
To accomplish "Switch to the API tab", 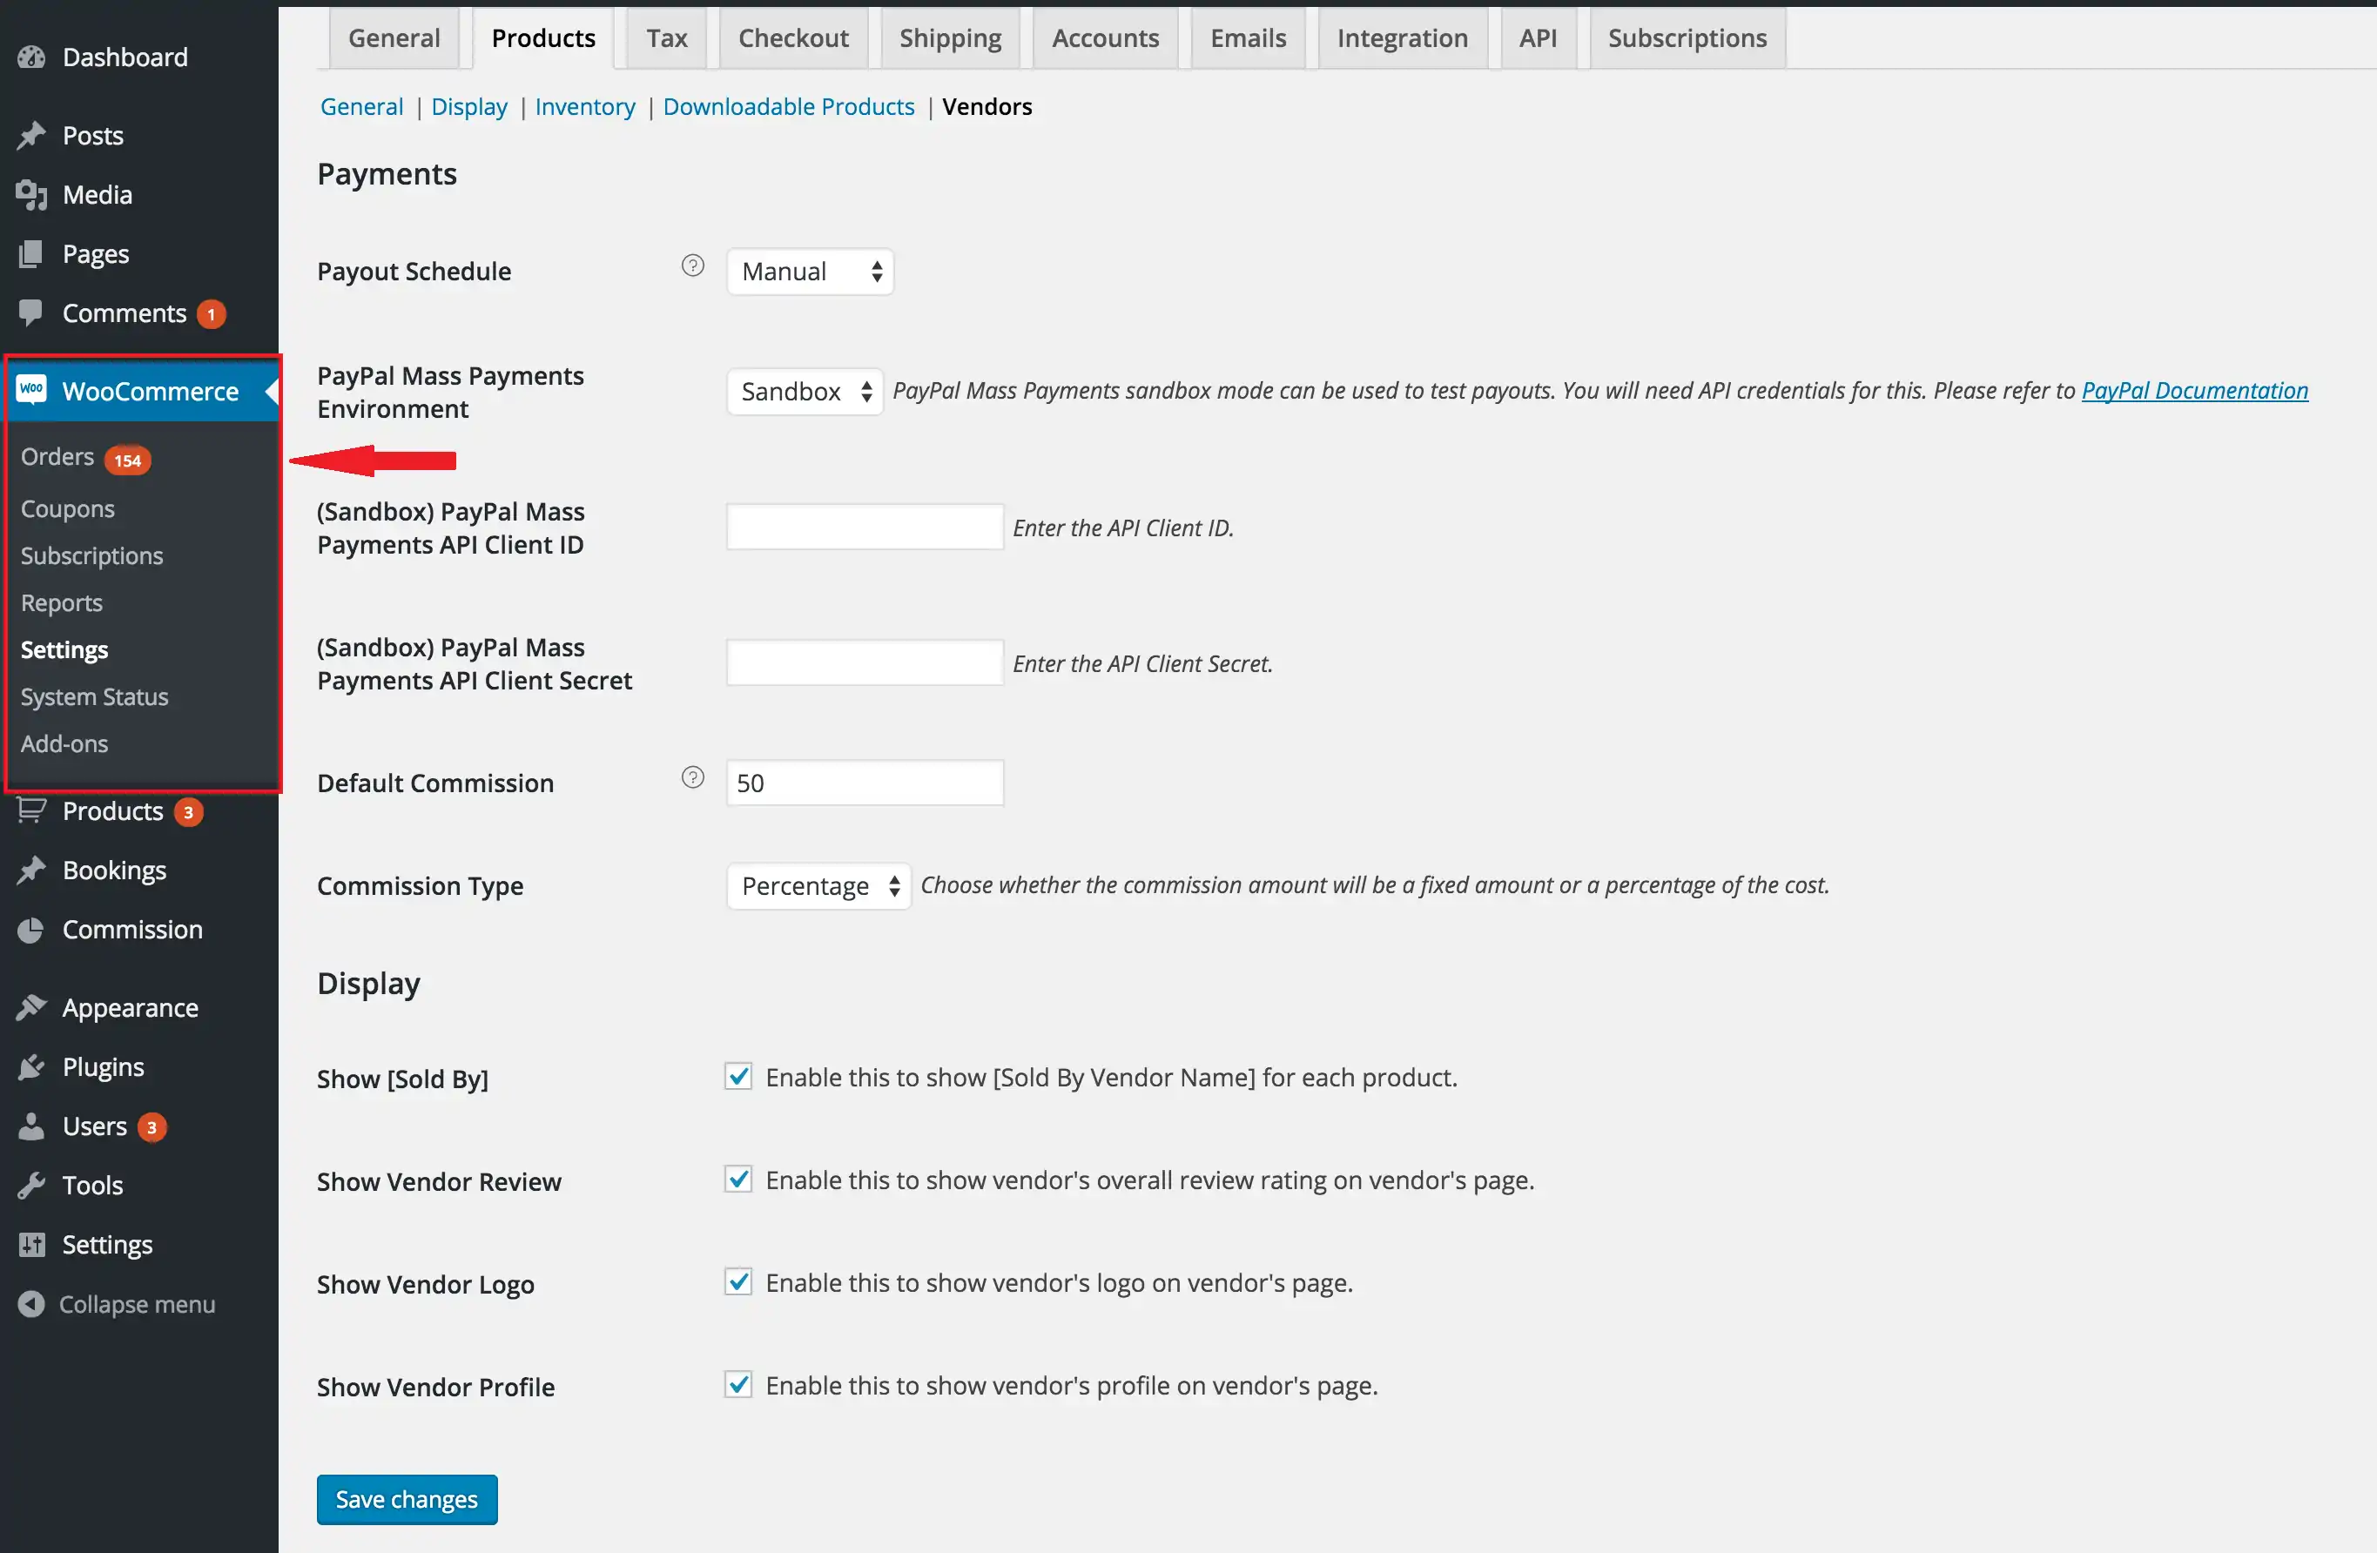I will 1538,38.
